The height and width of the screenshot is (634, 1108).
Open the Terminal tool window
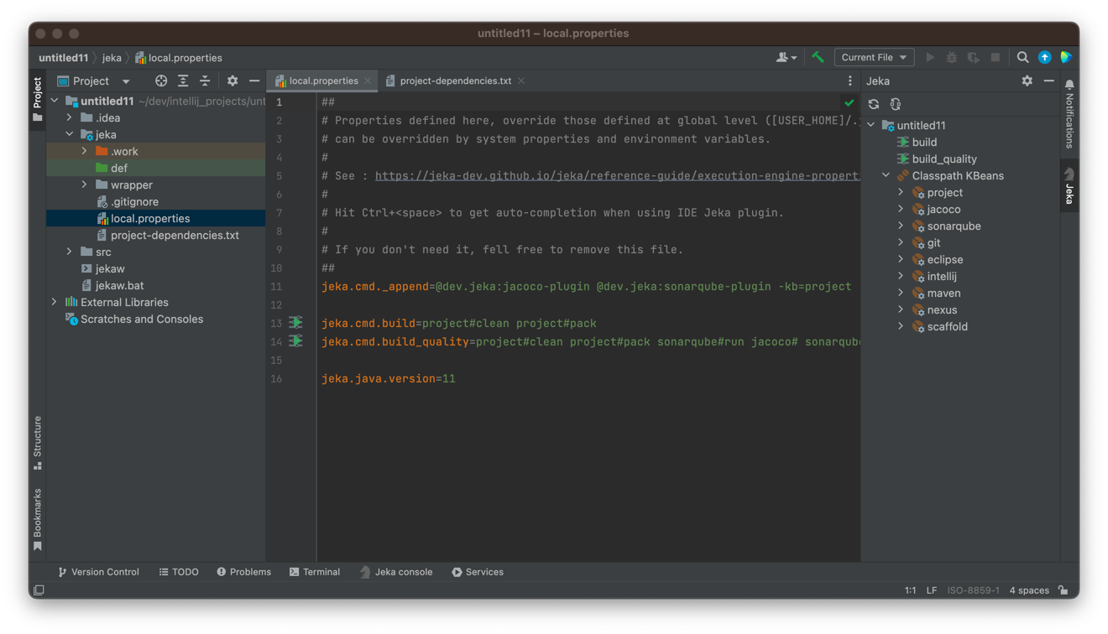coord(315,572)
